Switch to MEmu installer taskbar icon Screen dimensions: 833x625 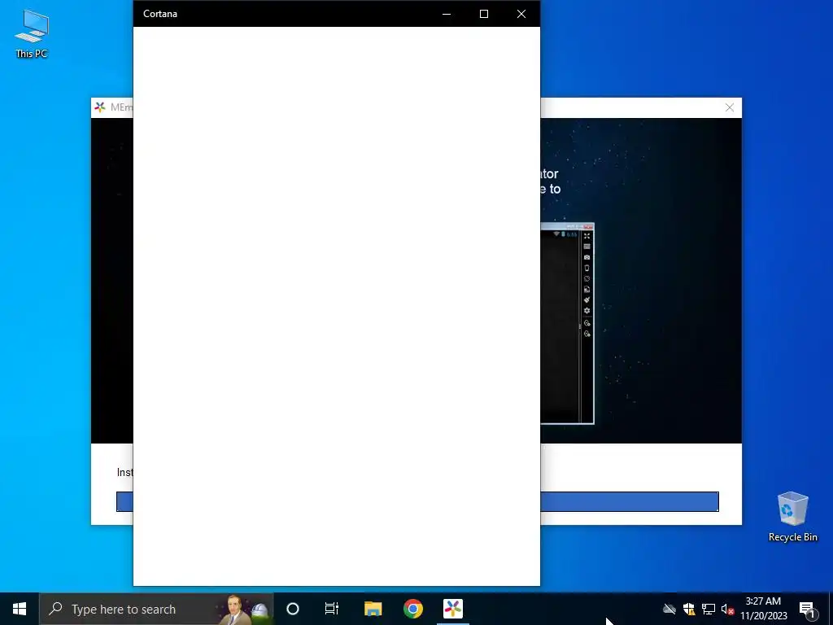tap(453, 609)
